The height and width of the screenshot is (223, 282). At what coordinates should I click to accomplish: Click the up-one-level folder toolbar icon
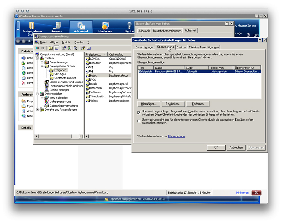coord(51,48)
